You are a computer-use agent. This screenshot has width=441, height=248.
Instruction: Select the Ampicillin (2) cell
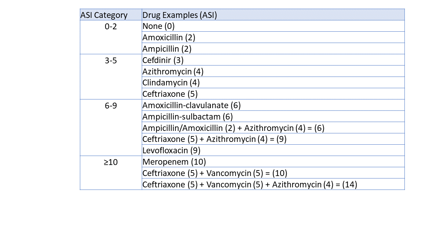273,49
